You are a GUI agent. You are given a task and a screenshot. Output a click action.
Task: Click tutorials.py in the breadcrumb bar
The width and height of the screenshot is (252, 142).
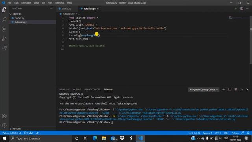click(x=69, y=14)
